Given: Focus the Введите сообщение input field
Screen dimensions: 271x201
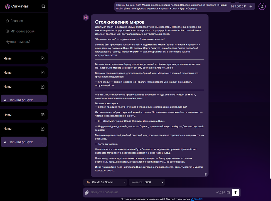Looking at the screenshot, I should (x=152, y=192).
